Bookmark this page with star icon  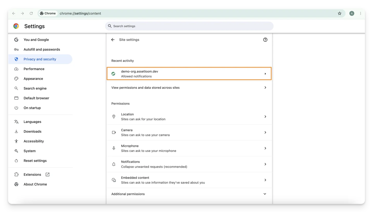[340, 13]
